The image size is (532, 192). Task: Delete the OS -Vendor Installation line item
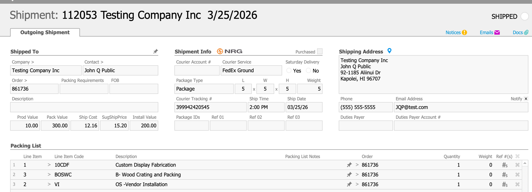pos(517,185)
